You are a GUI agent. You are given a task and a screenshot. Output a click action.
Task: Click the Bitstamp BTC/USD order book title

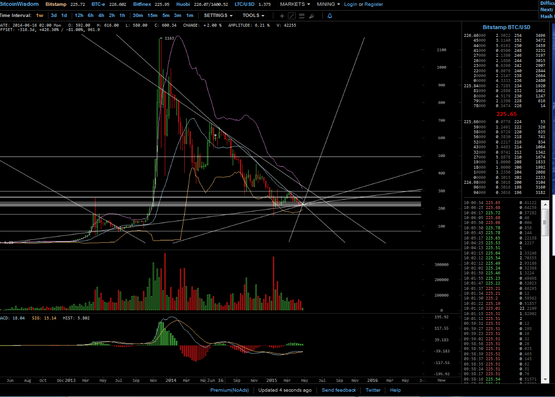click(x=506, y=27)
